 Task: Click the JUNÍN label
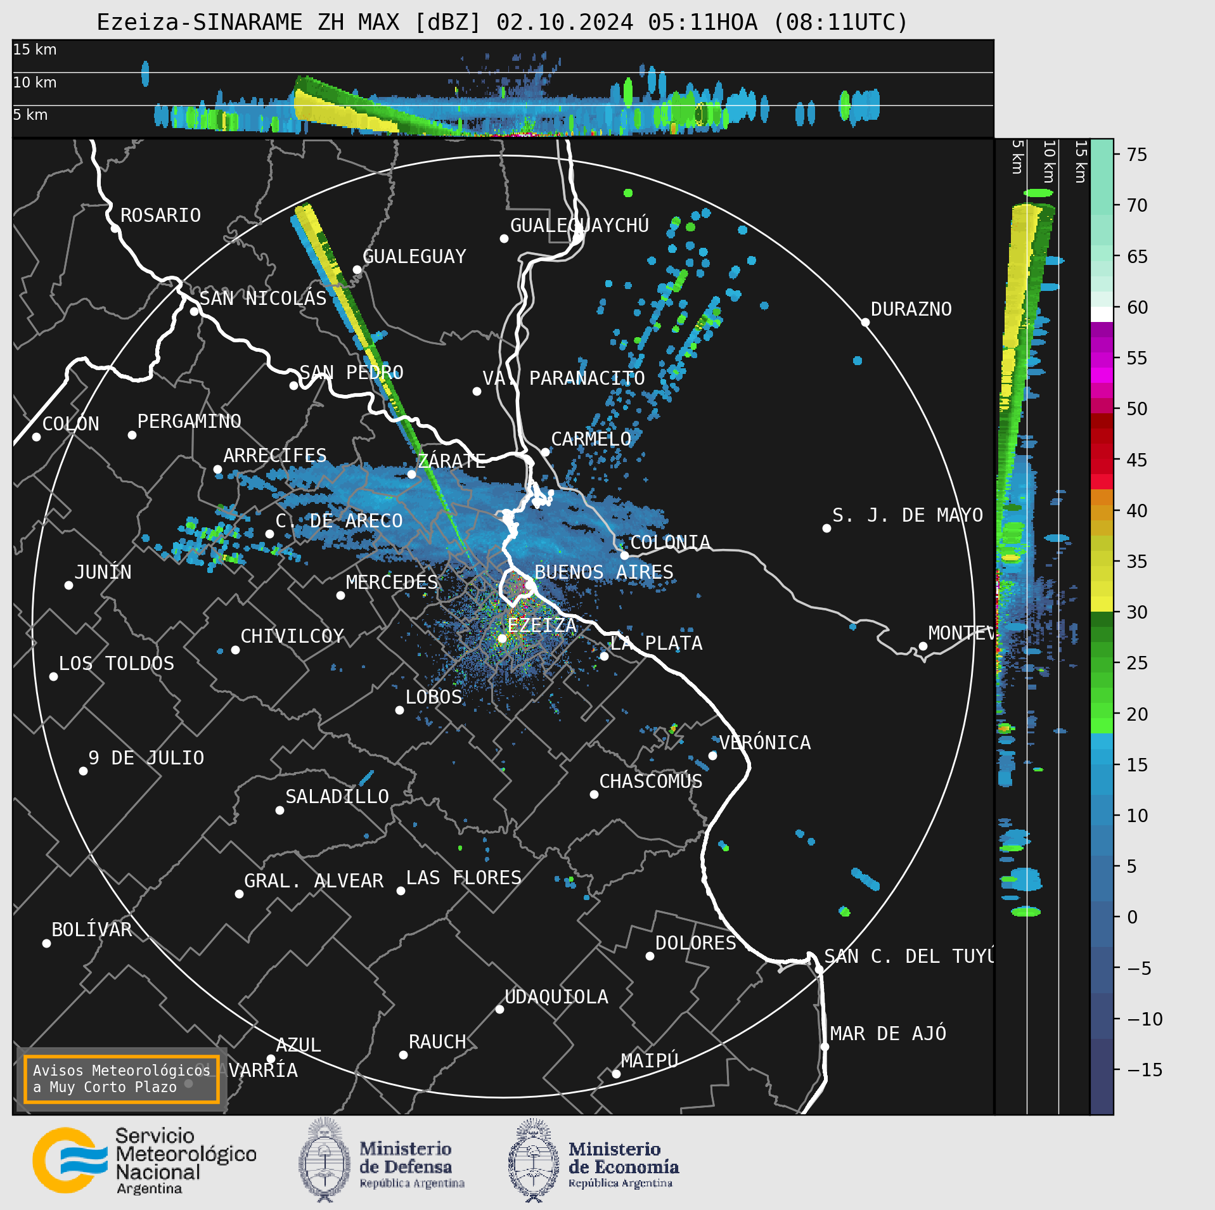[x=103, y=572]
